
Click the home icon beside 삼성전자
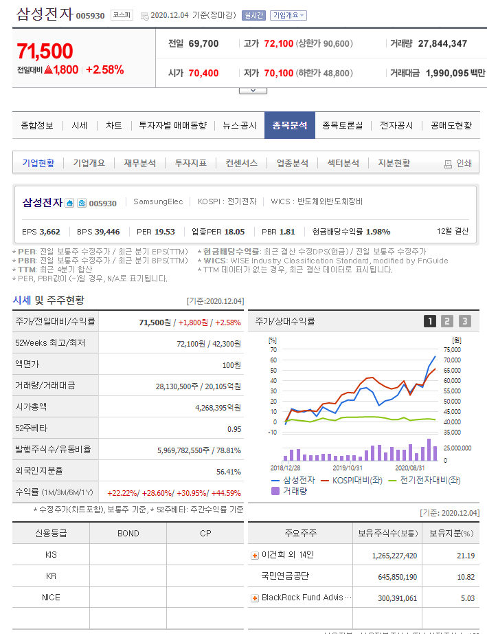(69, 203)
